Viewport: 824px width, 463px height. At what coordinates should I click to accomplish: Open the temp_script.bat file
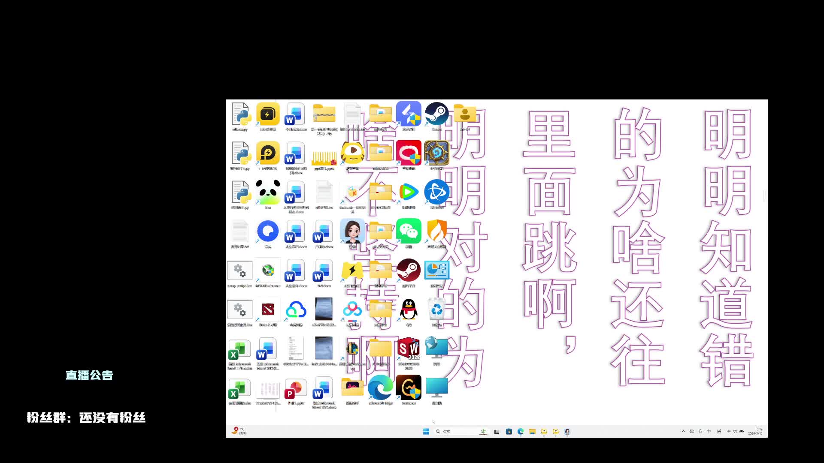click(240, 271)
